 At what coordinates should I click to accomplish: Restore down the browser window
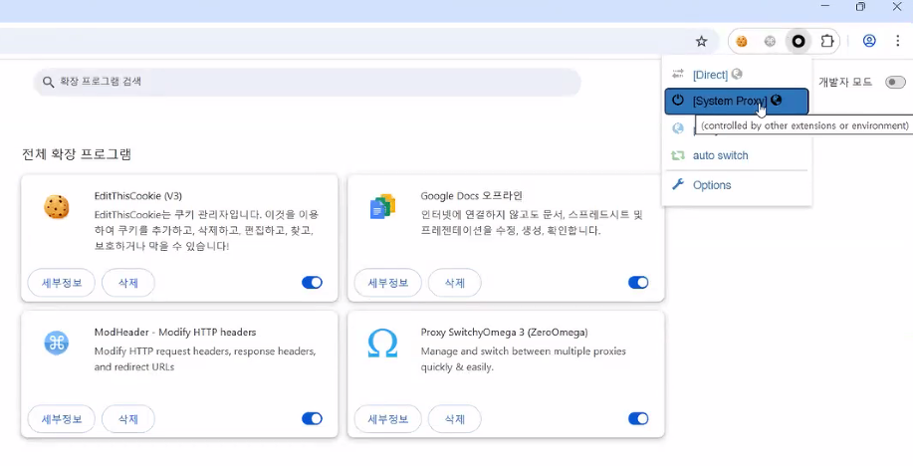tap(860, 7)
